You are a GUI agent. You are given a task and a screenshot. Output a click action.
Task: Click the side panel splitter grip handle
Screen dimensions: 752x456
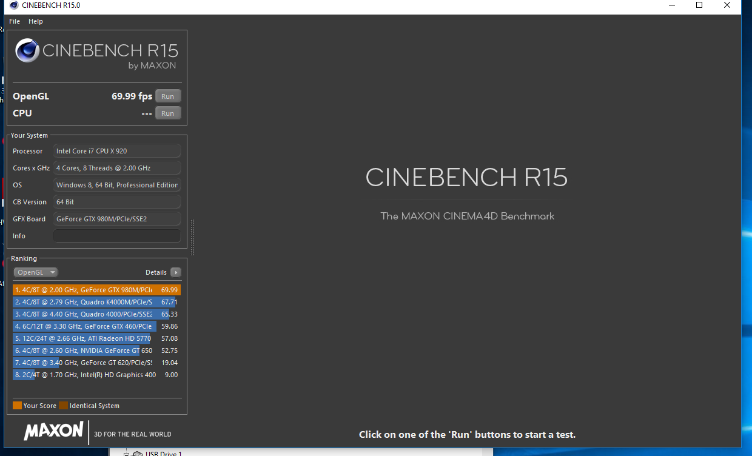click(193, 237)
